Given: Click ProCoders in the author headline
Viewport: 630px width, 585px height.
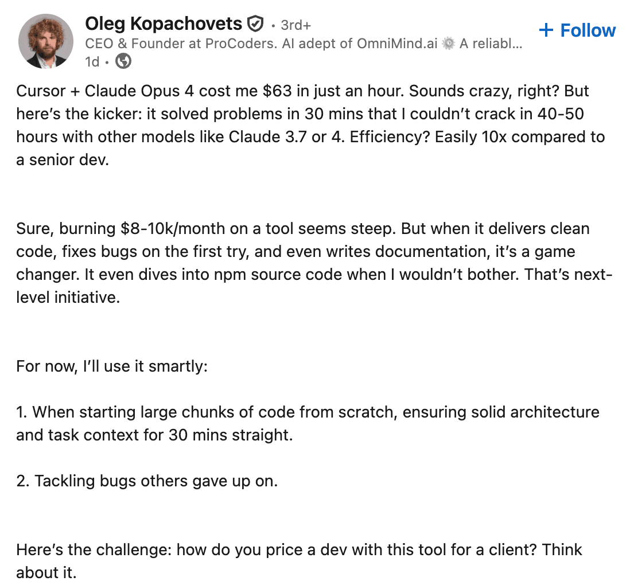Looking at the screenshot, I should 247,44.
